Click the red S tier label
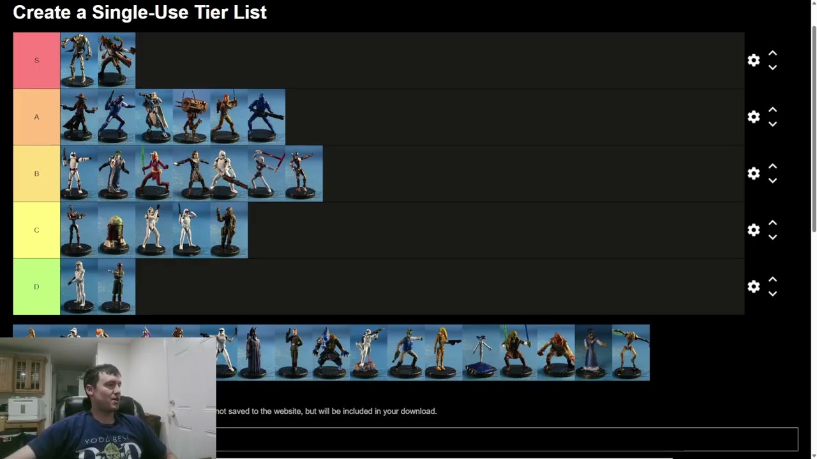This screenshot has height=459, width=817. coord(36,60)
